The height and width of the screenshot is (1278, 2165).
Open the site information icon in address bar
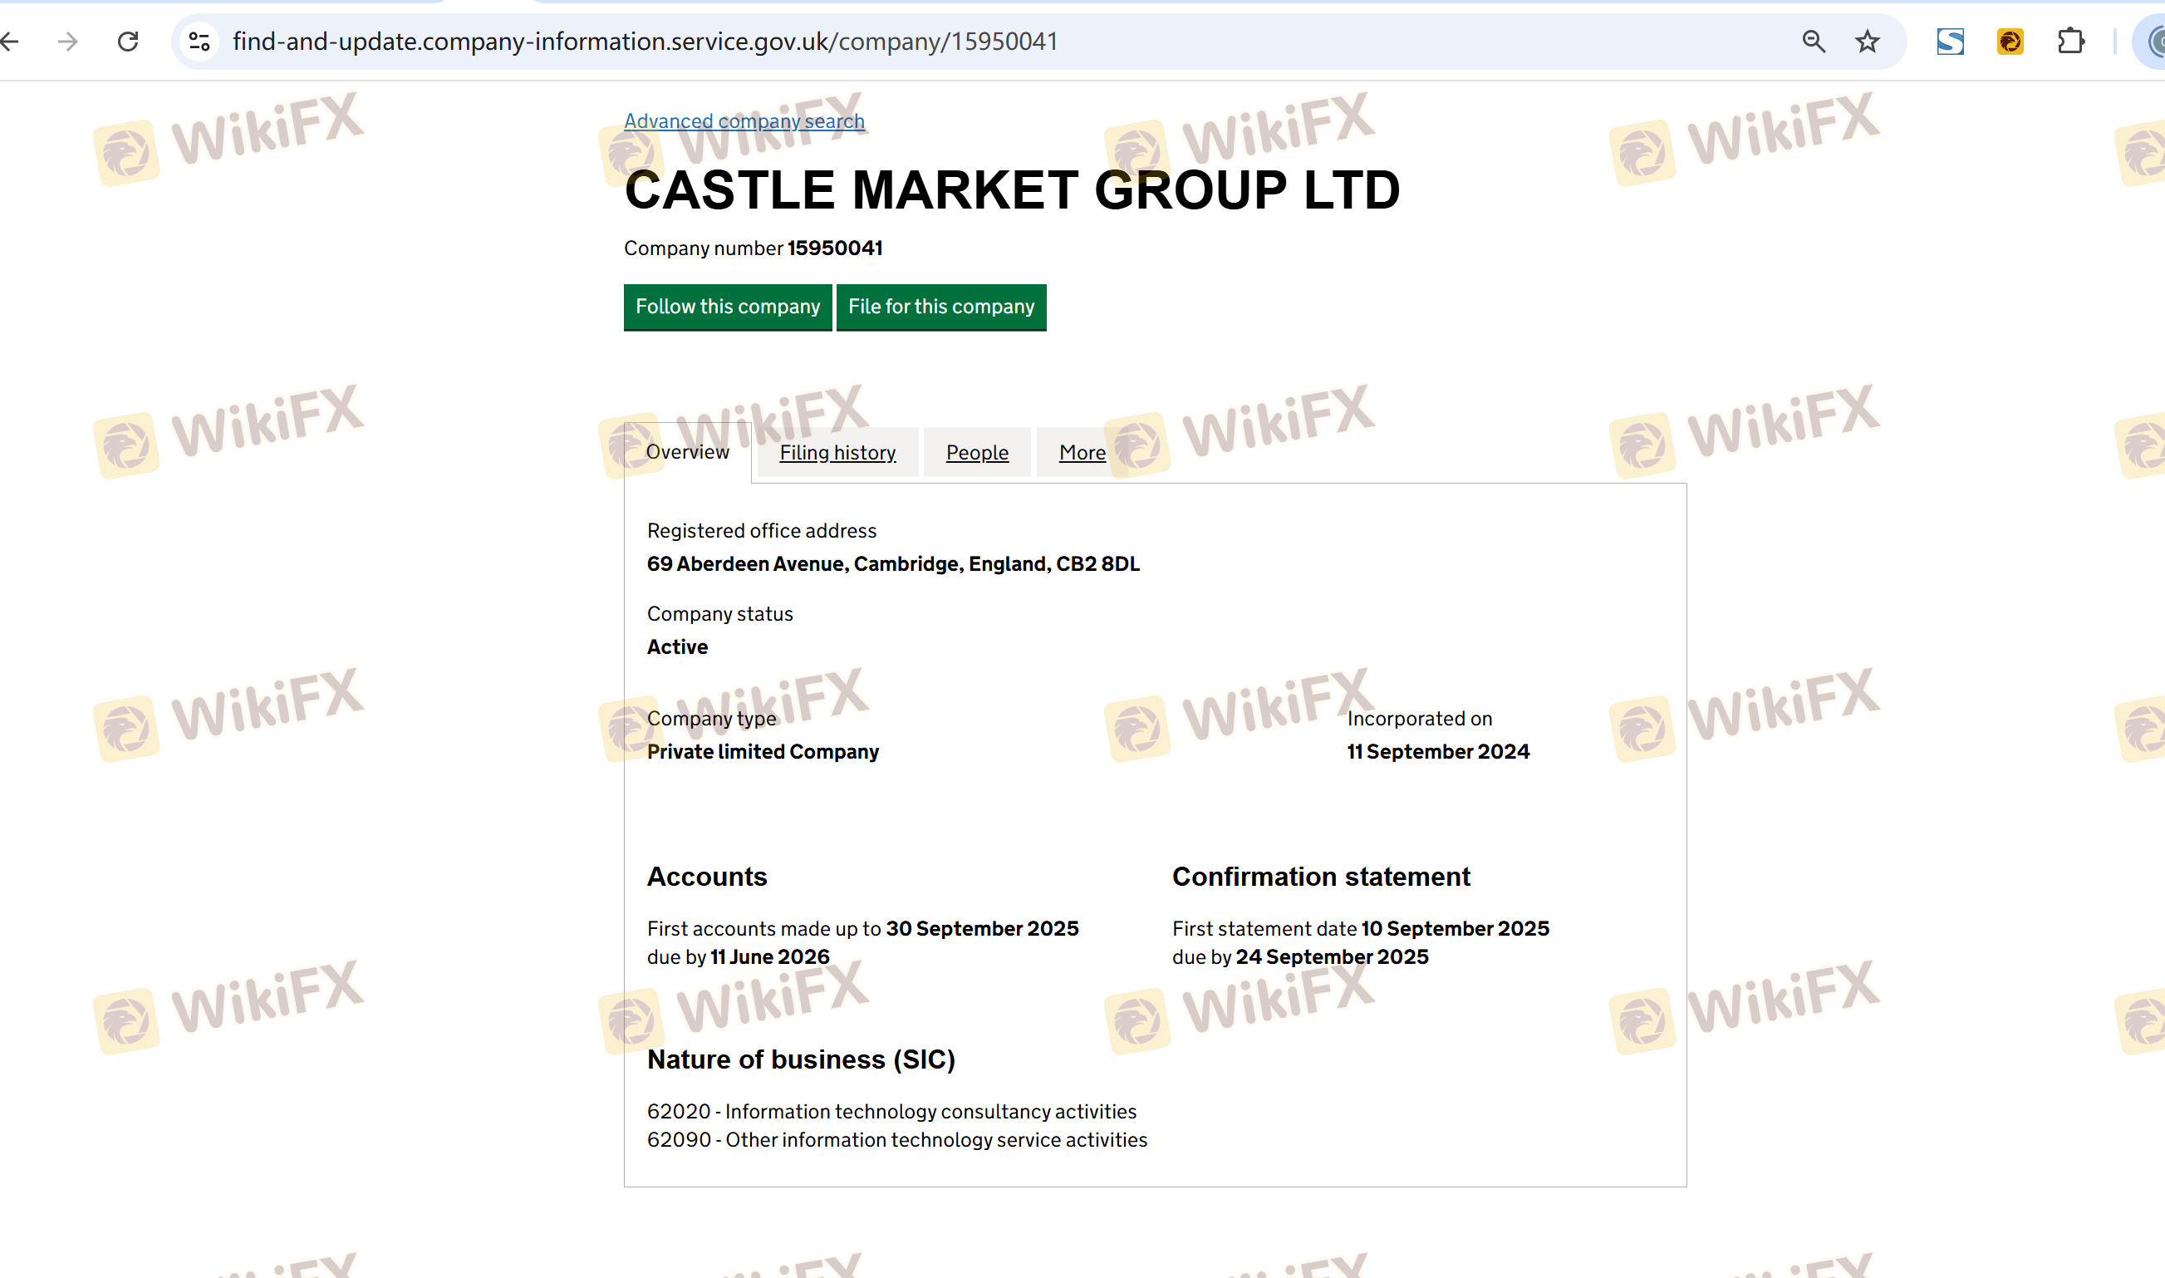[x=199, y=42]
